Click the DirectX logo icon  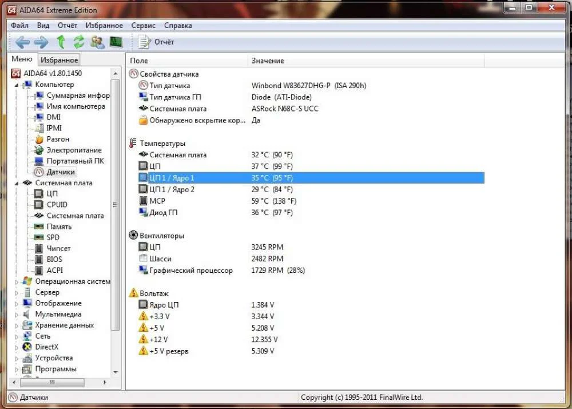coord(27,347)
